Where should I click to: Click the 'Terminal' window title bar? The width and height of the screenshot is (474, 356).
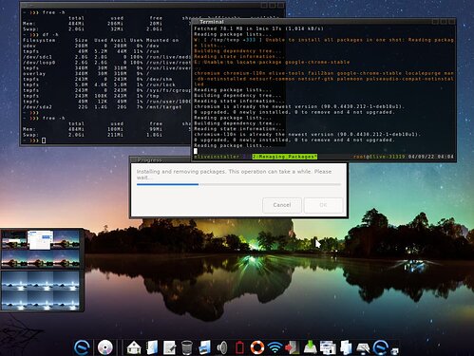[324, 22]
